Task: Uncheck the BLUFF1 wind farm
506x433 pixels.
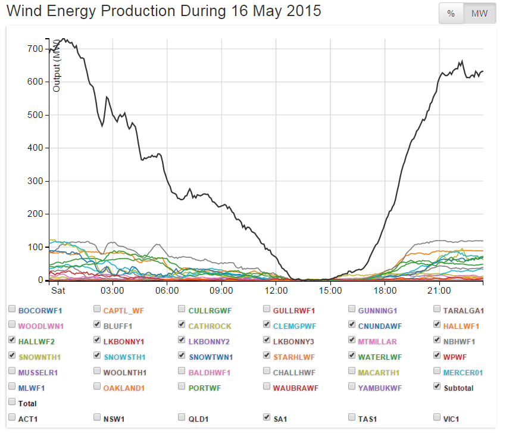Action: point(98,325)
